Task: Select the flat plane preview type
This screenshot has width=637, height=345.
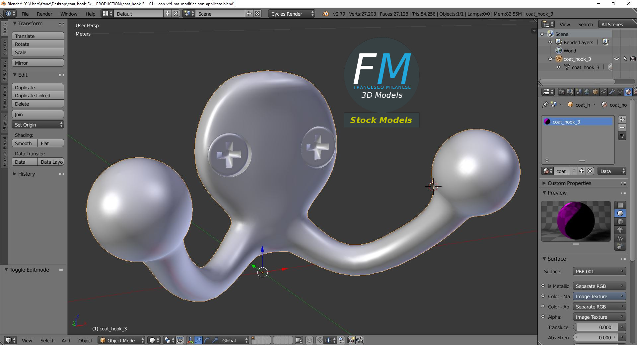Action: 620,205
